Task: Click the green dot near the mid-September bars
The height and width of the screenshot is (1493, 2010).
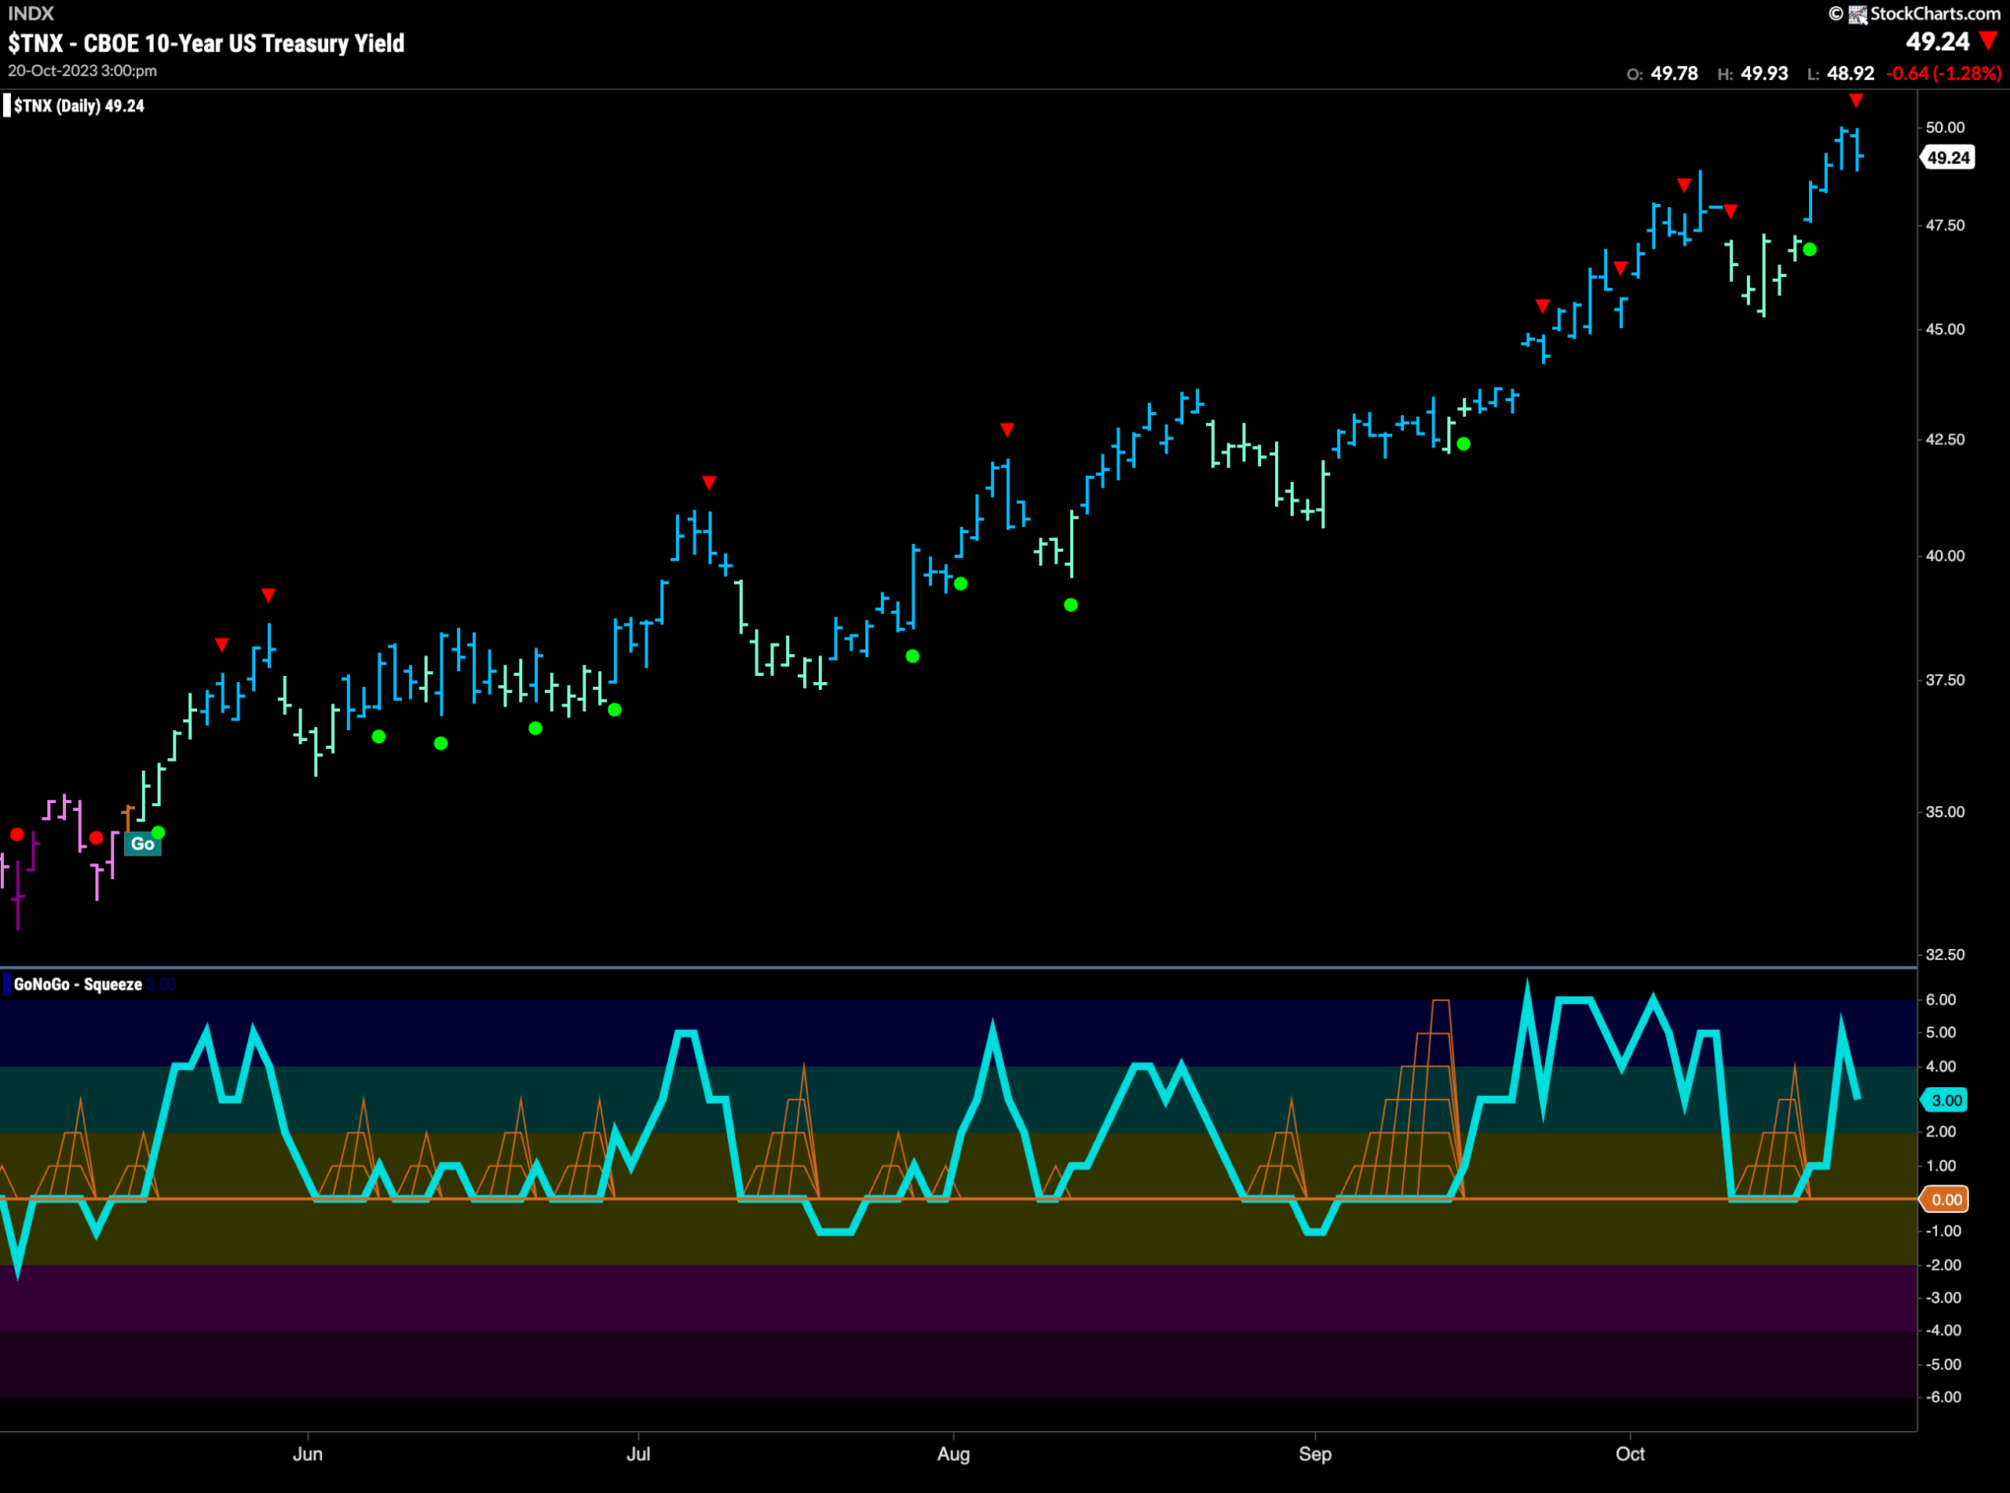Action: click(1464, 444)
